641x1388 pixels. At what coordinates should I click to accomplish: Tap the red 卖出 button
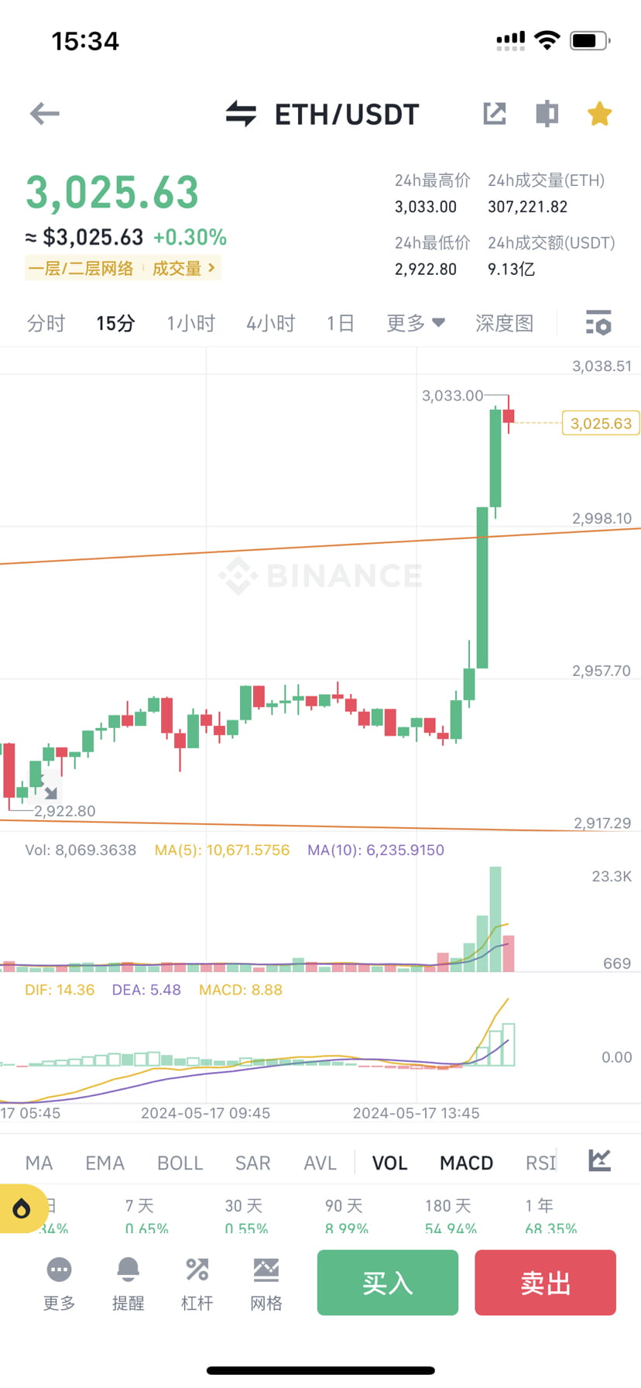click(x=545, y=1283)
